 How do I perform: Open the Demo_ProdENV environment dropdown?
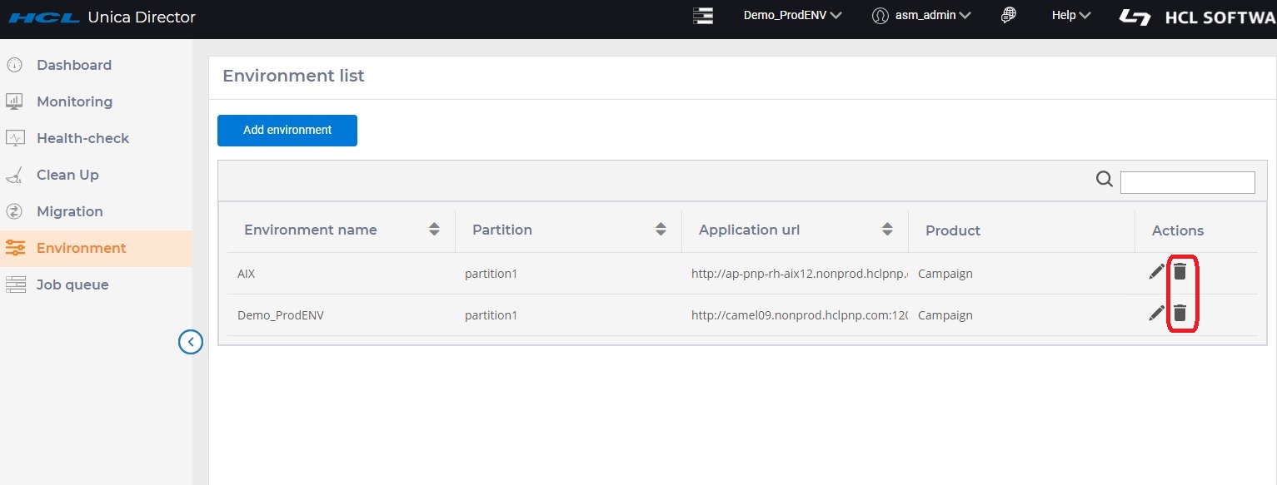tap(792, 16)
